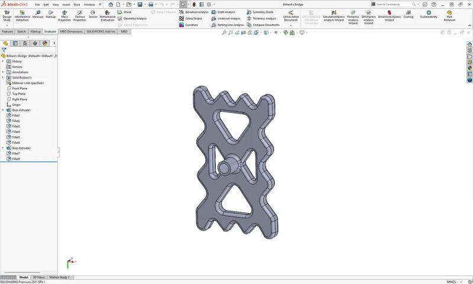Image resolution: width=473 pixels, height=284 pixels.
Task: Open the Costing tool
Action: point(409,14)
